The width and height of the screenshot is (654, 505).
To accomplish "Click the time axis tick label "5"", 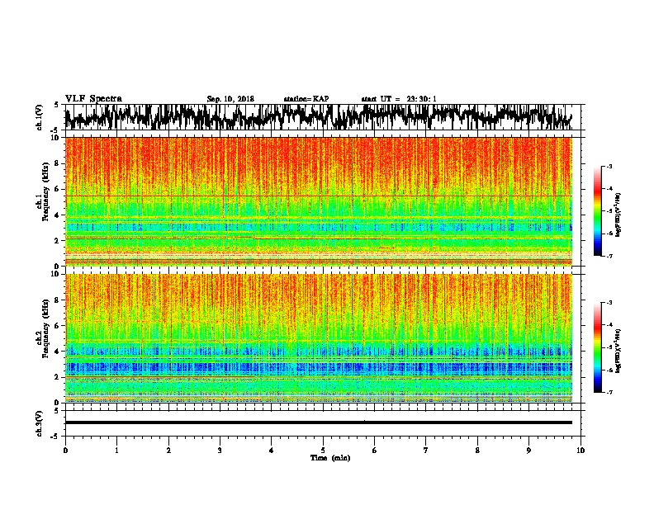I will pyautogui.click(x=323, y=451).
